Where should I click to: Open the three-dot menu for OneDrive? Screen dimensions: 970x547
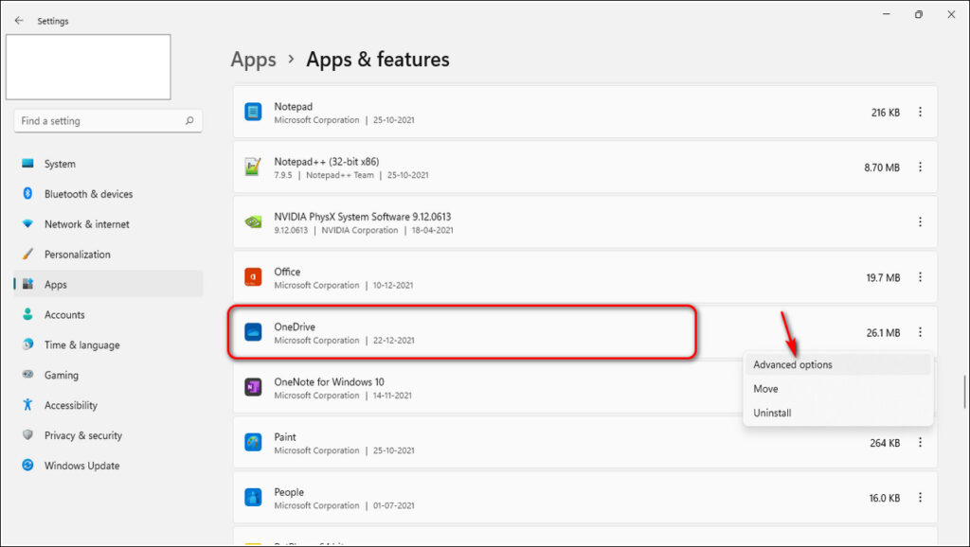tap(920, 332)
